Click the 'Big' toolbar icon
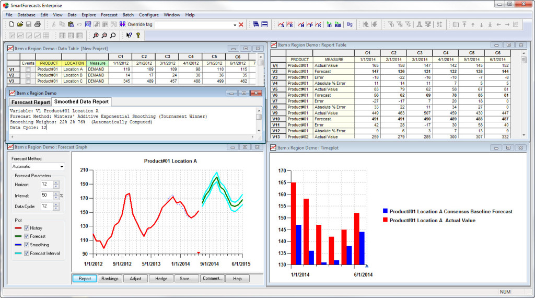 pyautogui.click(x=350, y=25)
